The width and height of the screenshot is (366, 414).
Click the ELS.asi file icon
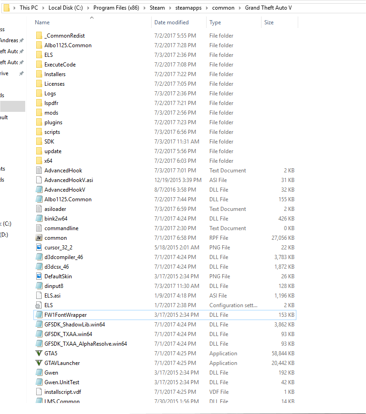(39, 296)
